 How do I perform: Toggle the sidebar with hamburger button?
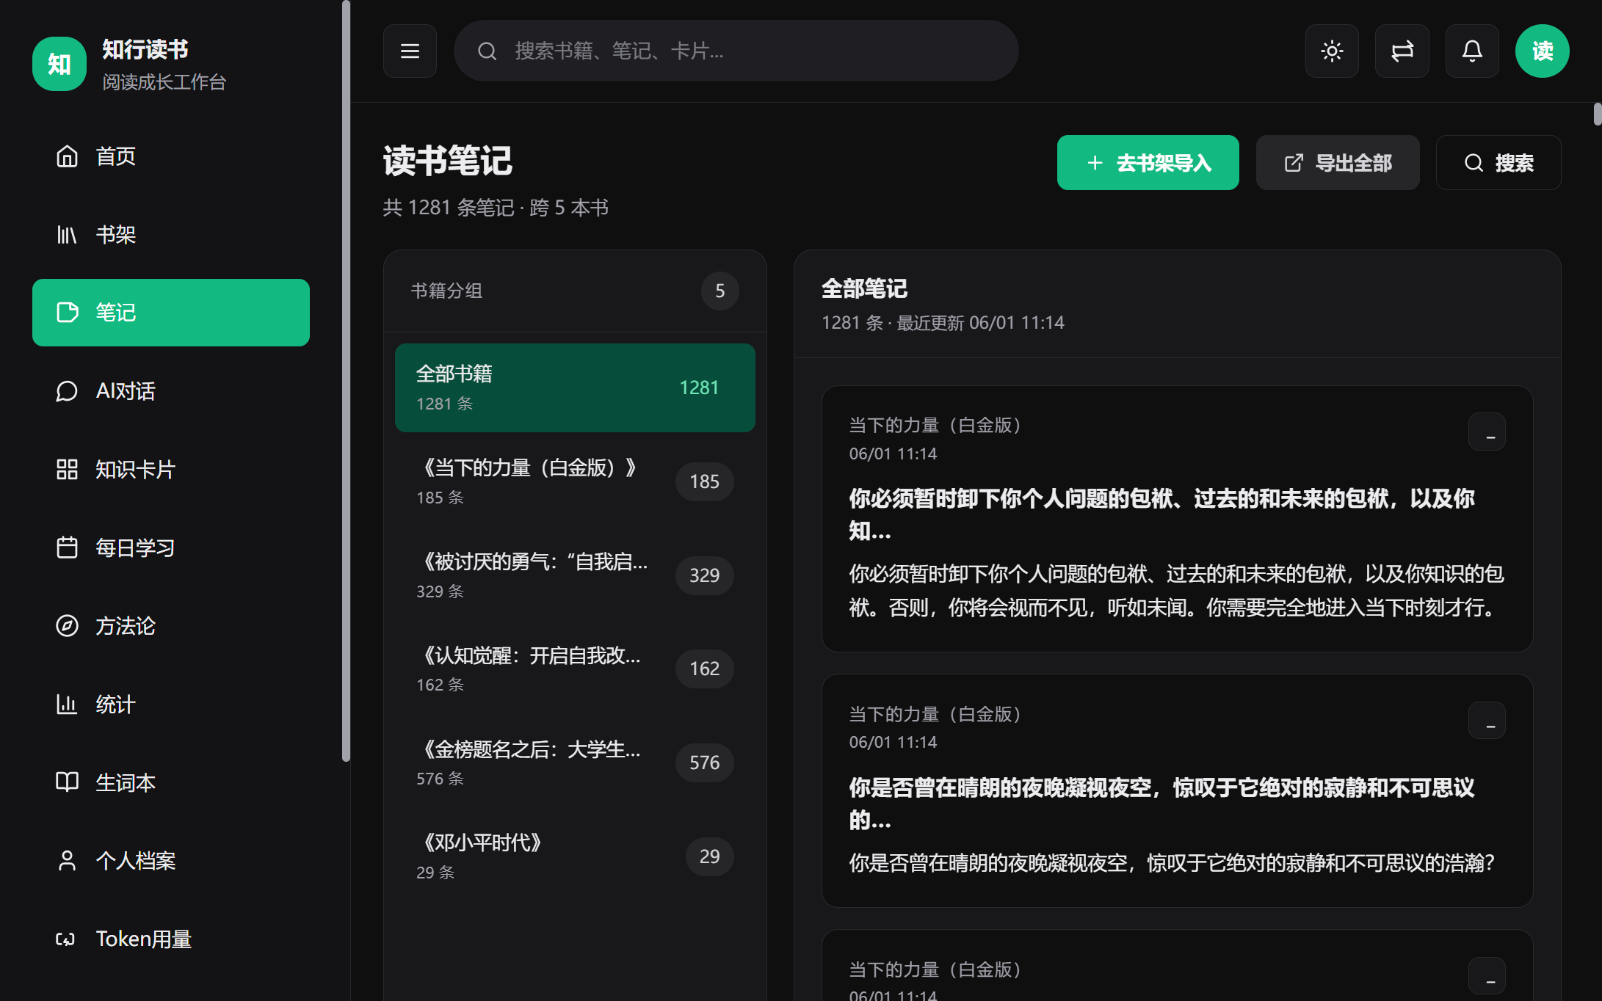(410, 51)
